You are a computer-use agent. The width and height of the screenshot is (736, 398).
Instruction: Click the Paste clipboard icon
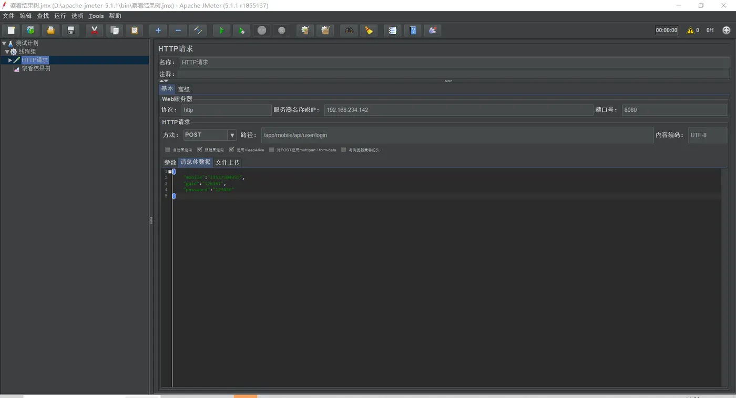(134, 30)
